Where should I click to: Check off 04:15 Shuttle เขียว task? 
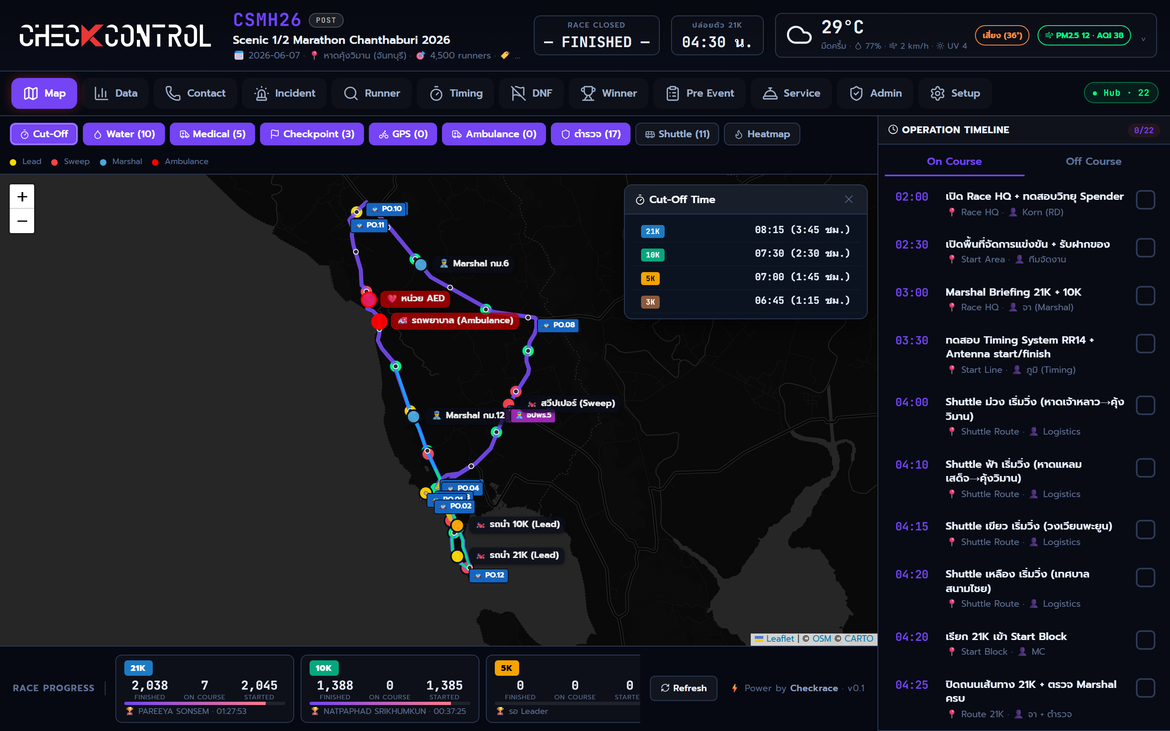click(1145, 530)
